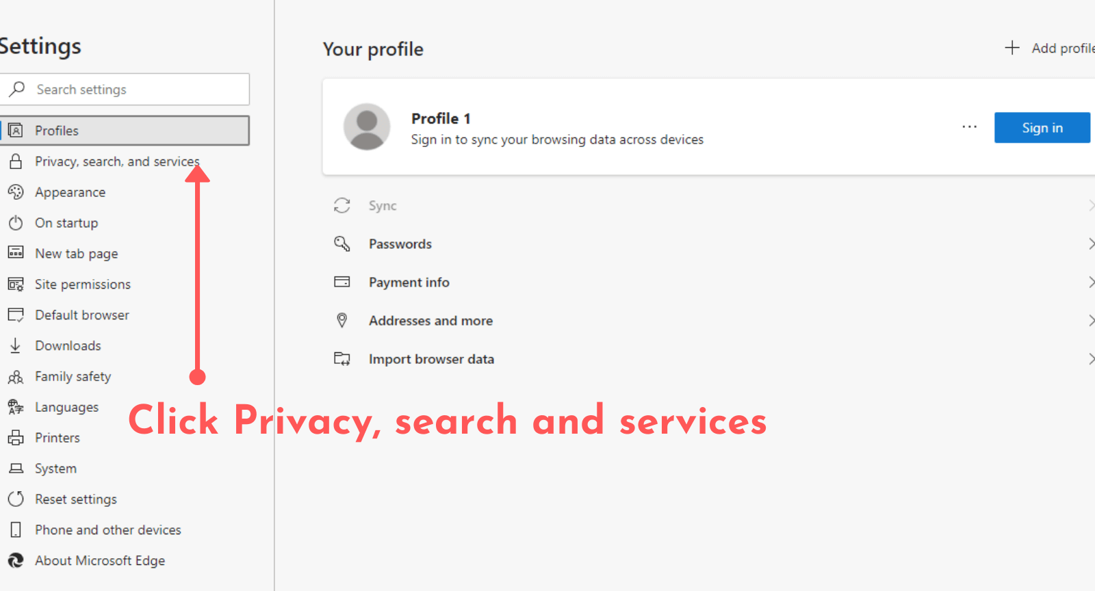Click the Microsoft Edge logo icon
The width and height of the screenshot is (1095, 591).
(16, 561)
